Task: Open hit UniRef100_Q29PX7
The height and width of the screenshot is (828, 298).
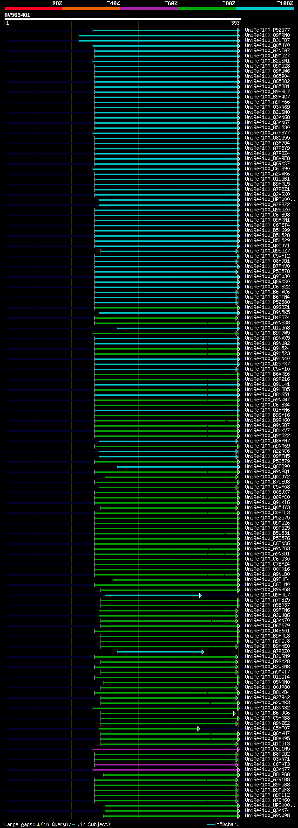Action: point(267,364)
